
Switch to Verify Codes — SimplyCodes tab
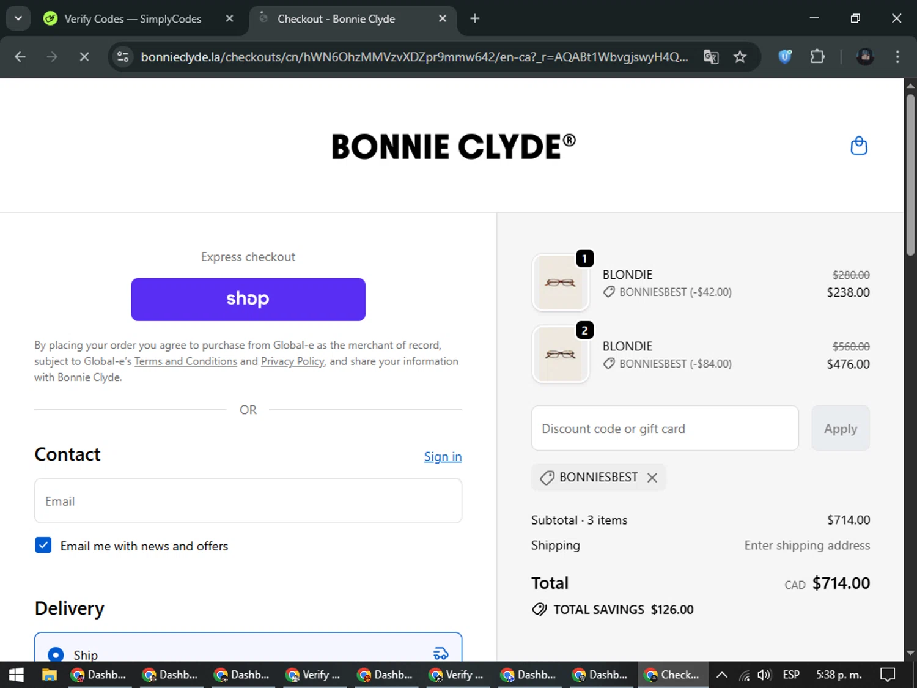[x=133, y=18]
